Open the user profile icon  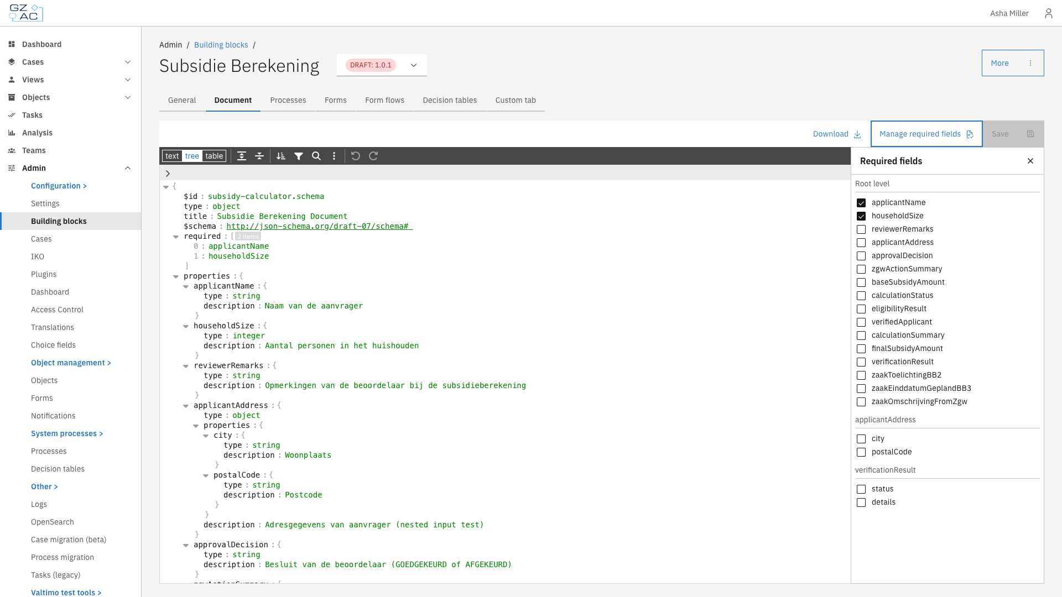point(1048,13)
